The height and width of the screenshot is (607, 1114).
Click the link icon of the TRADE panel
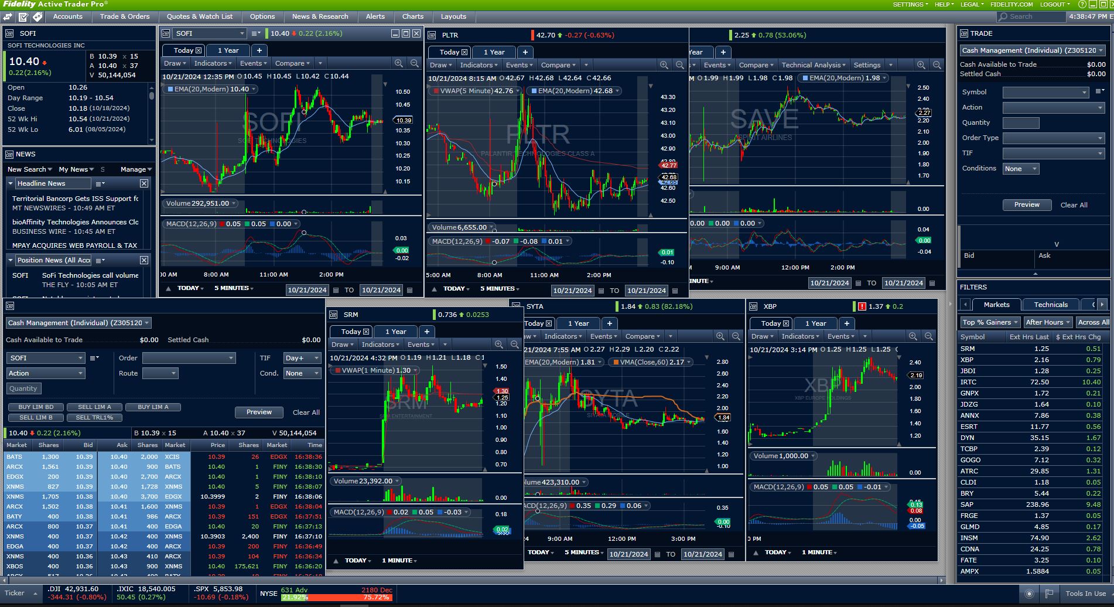click(964, 33)
